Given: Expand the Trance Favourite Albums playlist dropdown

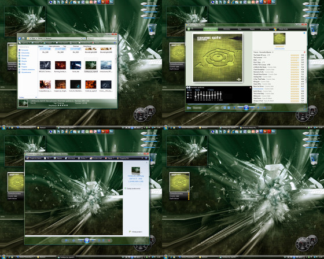Looking at the screenshot, I should click(273, 52).
